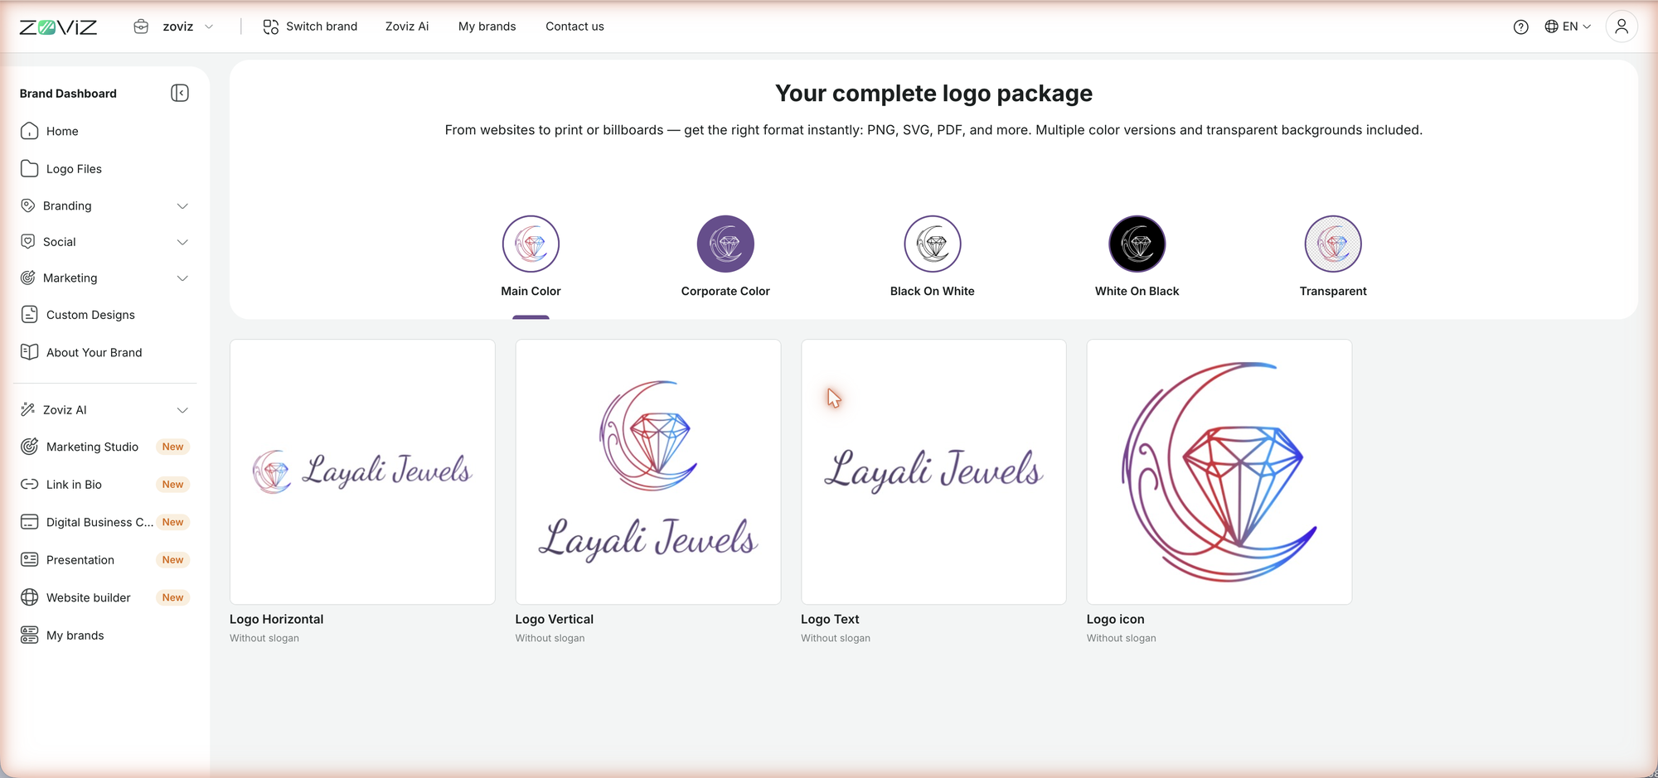Click the Marketing target icon
The image size is (1658, 778).
point(27,278)
